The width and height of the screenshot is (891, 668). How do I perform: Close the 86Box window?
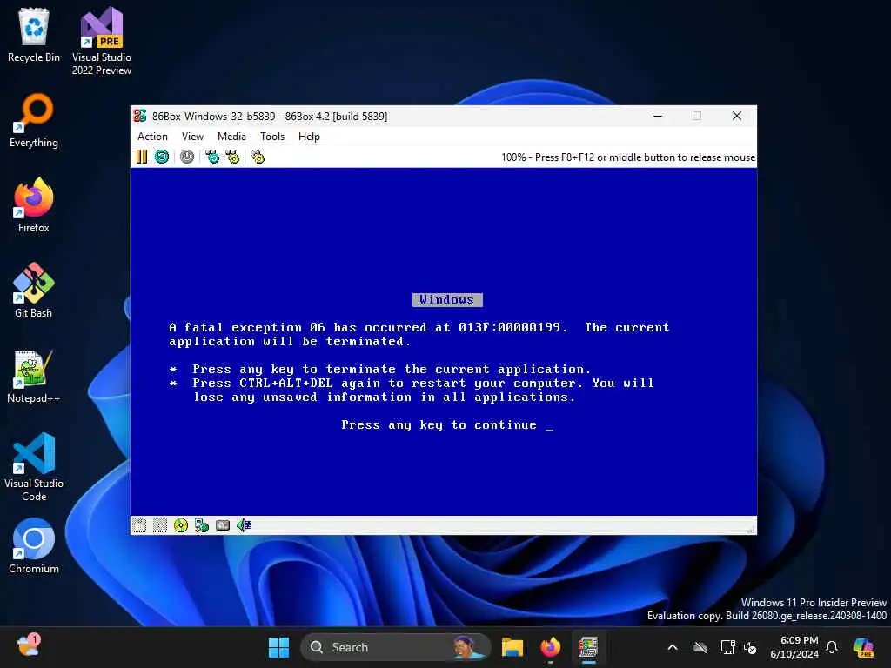click(x=737, y=116)
